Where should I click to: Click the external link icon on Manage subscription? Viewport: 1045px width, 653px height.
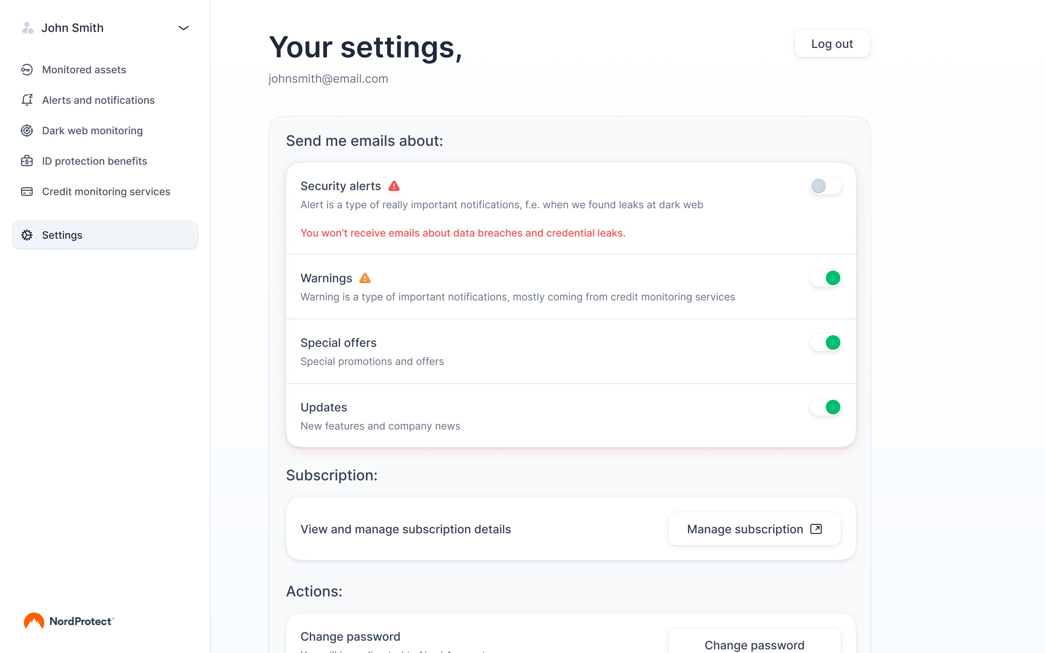tap(816, 529)
